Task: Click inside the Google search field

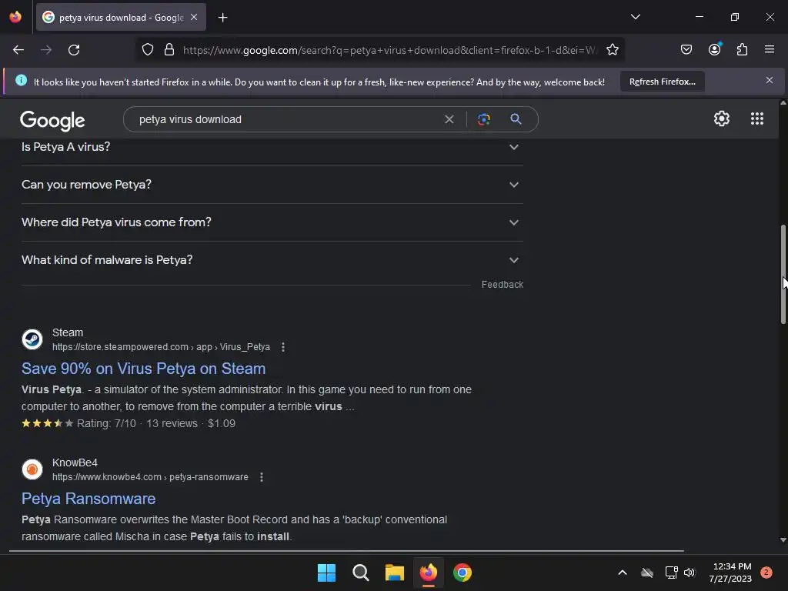Action: click(286, 119)
